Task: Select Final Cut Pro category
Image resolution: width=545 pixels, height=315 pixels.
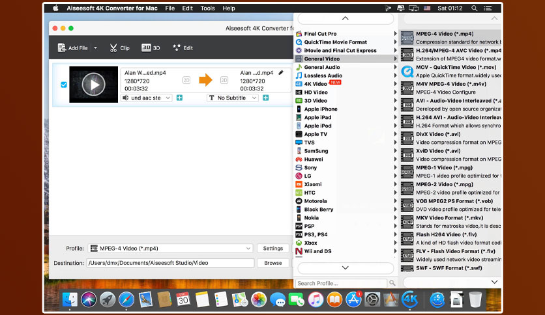Action: pos(346,34)
